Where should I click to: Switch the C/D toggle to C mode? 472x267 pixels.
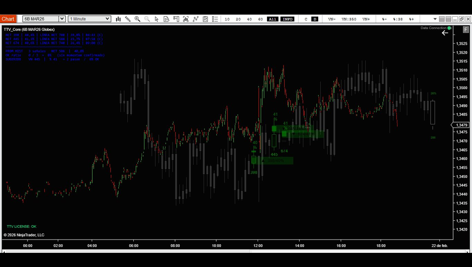tap(306, 19)
